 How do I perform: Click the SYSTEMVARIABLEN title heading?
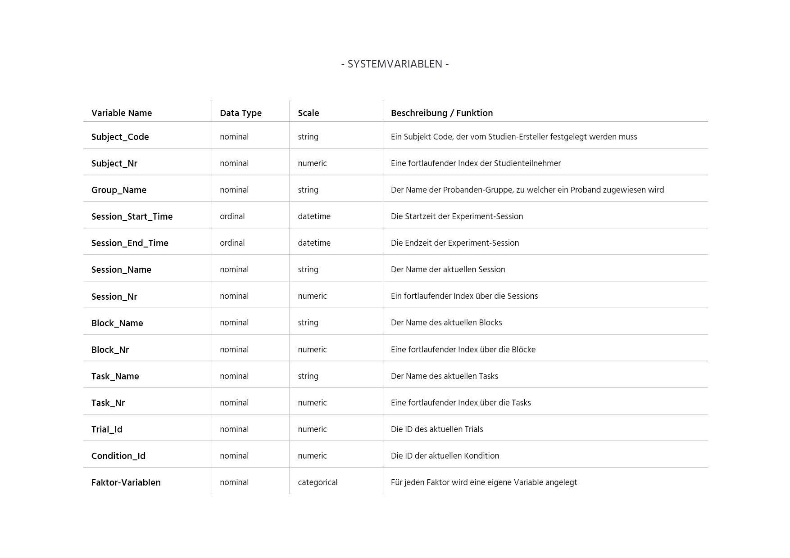tap(395, 64)
